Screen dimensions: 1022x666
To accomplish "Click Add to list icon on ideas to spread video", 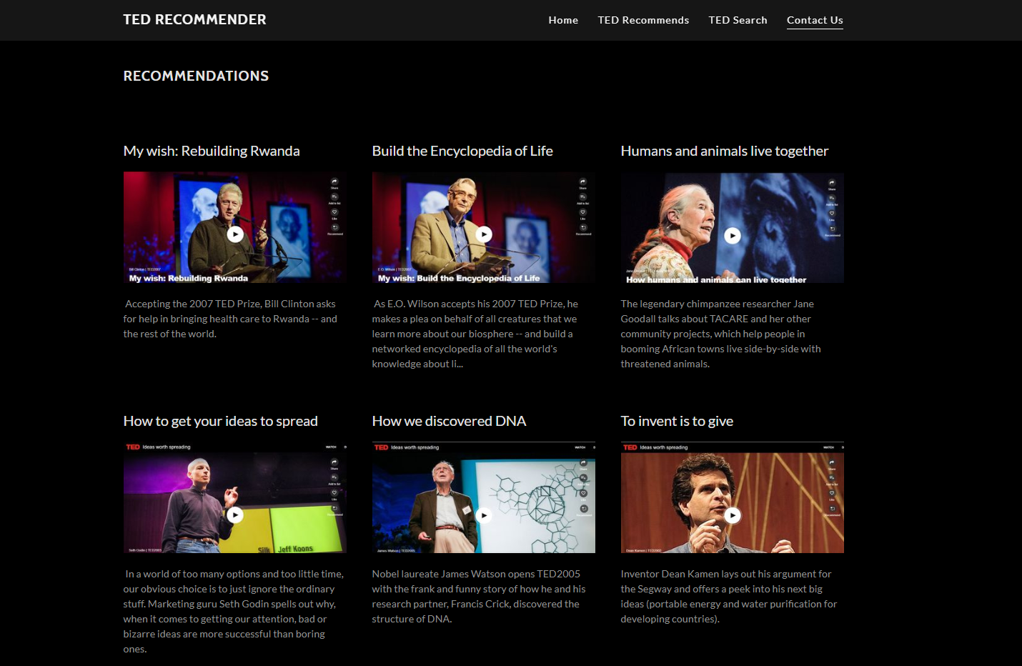I will (x=334, y=478).
